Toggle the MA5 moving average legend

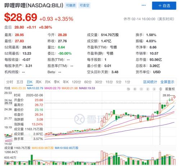[19, 88]
